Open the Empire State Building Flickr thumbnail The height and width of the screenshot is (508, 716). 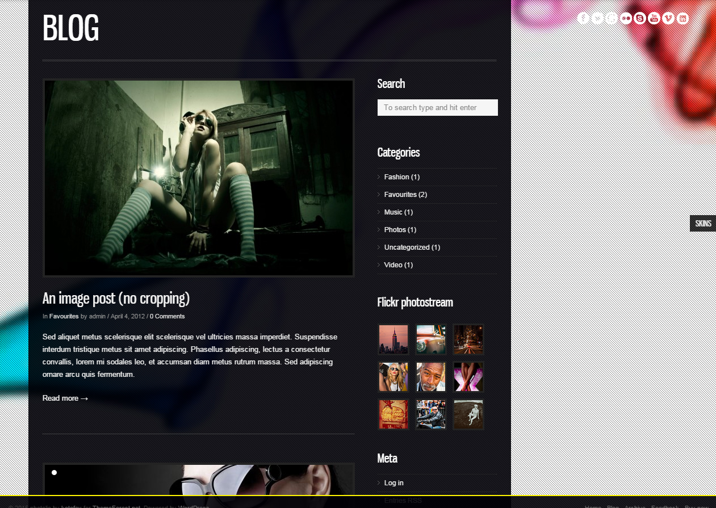(393, 339)
